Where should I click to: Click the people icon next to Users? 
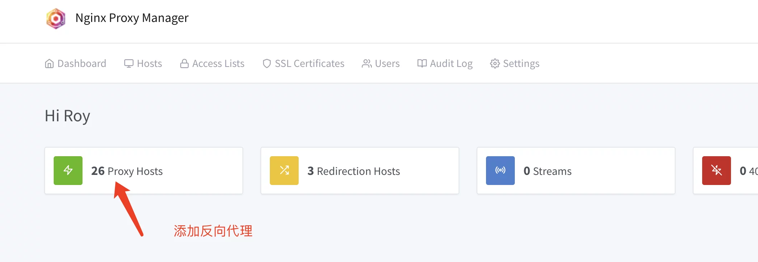[x=367, y=64]
